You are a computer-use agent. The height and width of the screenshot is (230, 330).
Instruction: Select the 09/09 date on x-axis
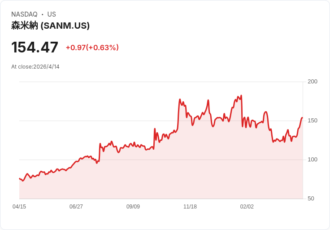[133, 207]
